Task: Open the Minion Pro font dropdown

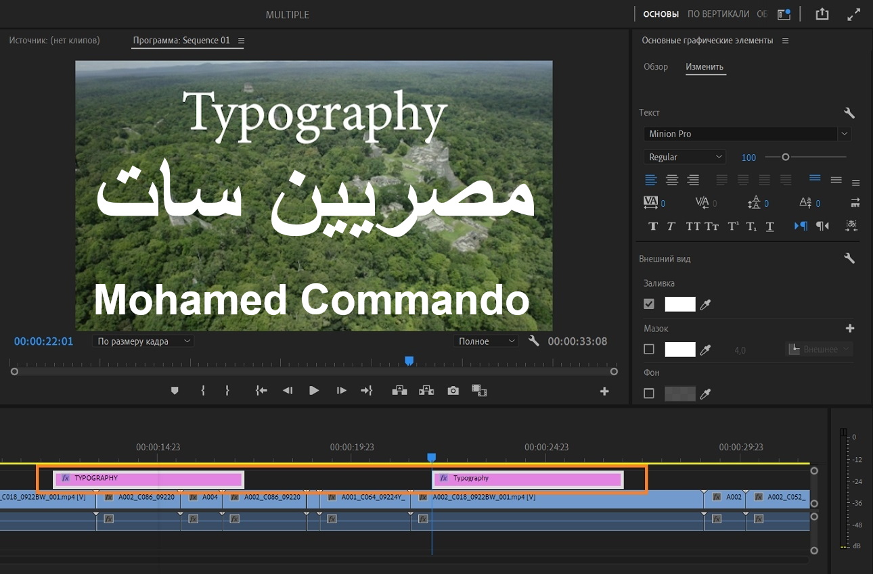Action: (x=747, y=134)
